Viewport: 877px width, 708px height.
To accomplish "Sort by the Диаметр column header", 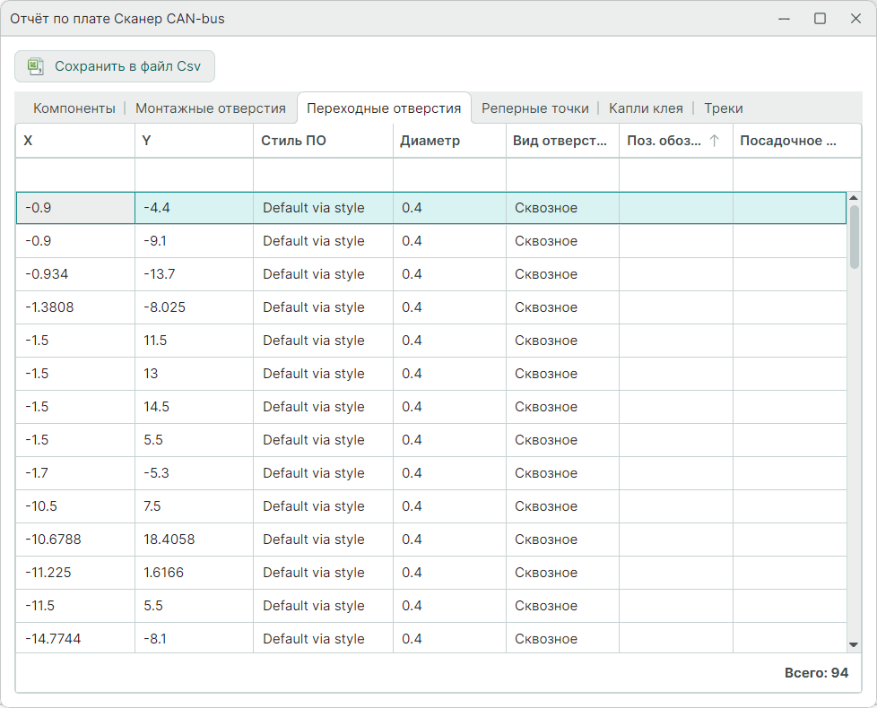I will point(430,141).
